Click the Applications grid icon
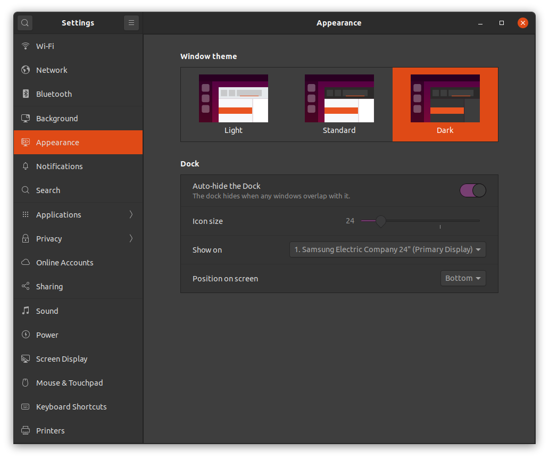 (x=26, y=214)
